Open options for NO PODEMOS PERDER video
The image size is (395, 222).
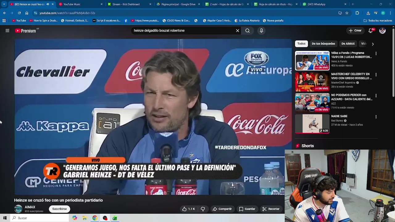point(376,96)
